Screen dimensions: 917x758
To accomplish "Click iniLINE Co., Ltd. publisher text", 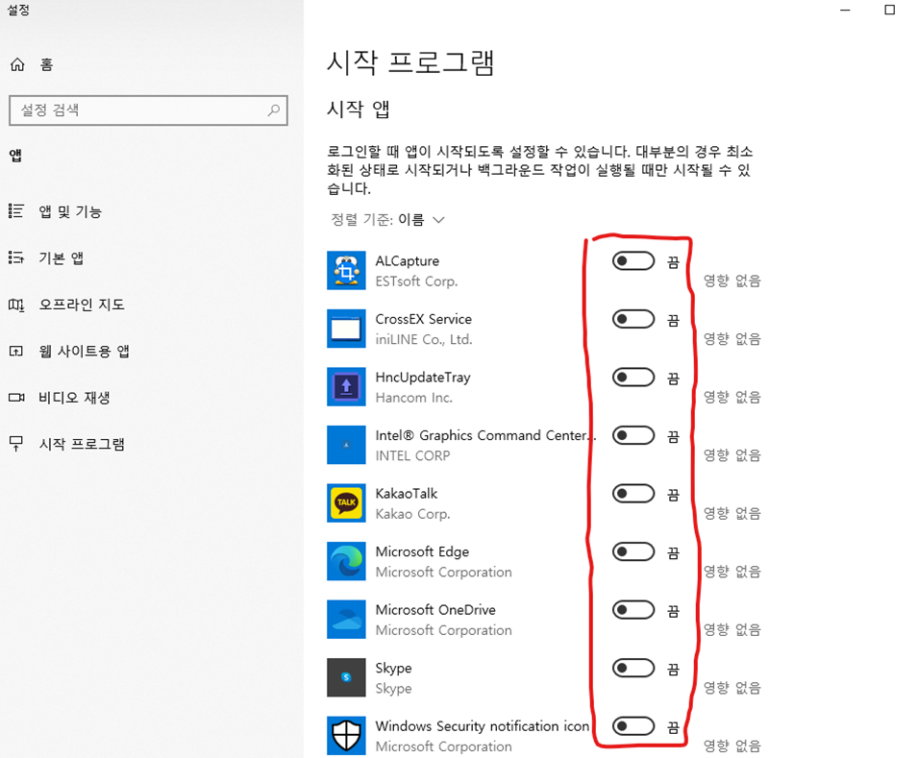I will coord(424,339).
